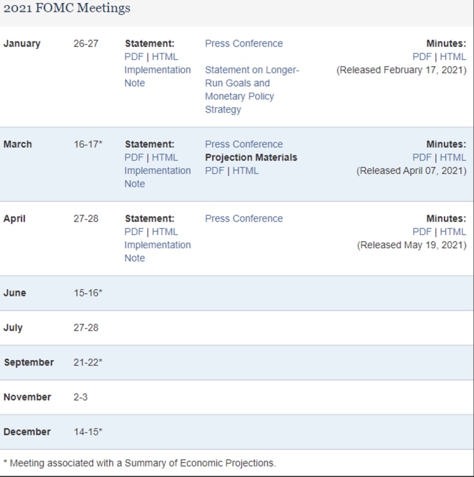Click September dates 21-22*
The image size is (474, 477).
pyautogui.click(x=88, y=362)
